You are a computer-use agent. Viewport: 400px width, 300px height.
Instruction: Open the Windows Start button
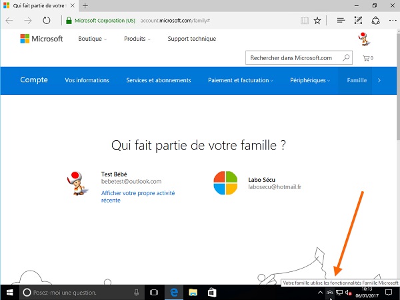pyautogui.click(x=10, y=293)
